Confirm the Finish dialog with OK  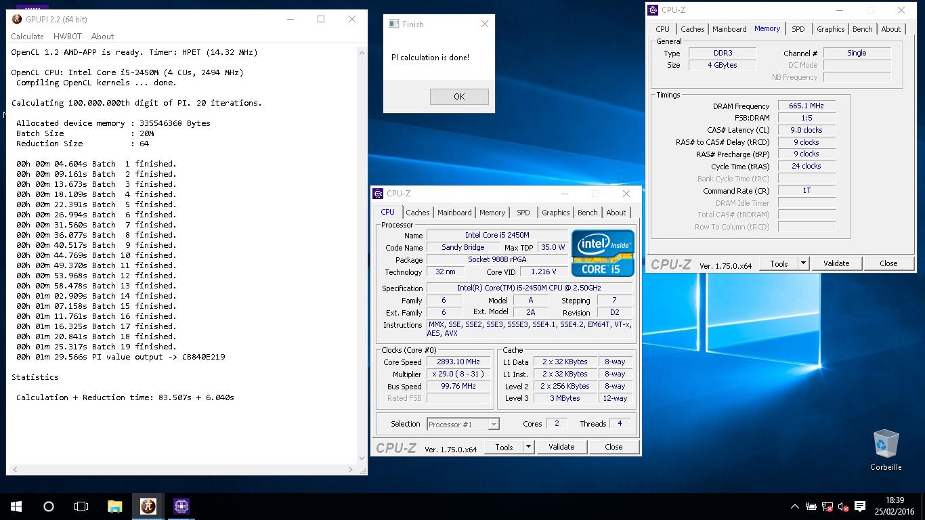pyautogui.click(x=459, y=96)
